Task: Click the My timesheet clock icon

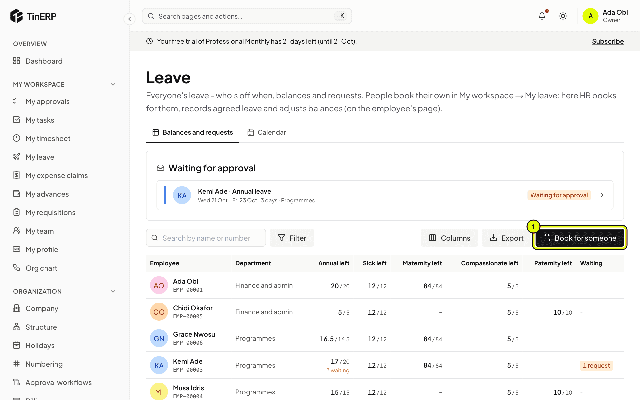Action: pyautogui.click(x=16, y=138)
